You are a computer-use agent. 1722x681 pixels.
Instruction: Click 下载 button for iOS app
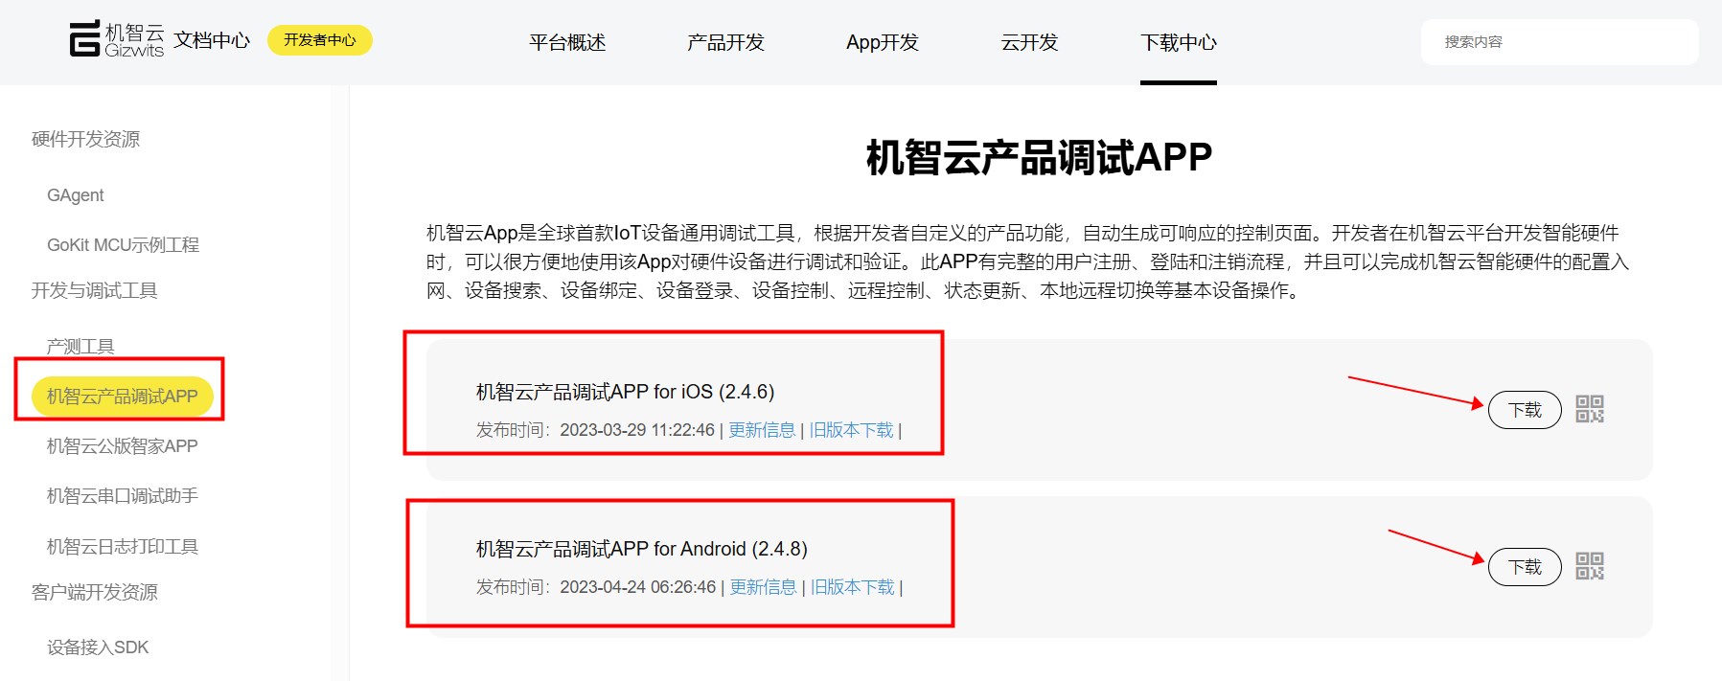click(1525, 410)
